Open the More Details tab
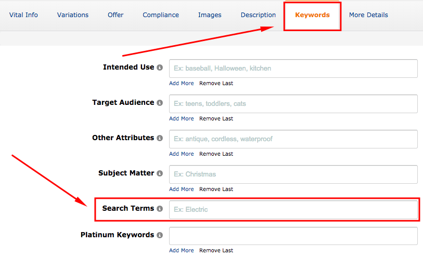The image size is (423, 258). click(x=368, y=15)
